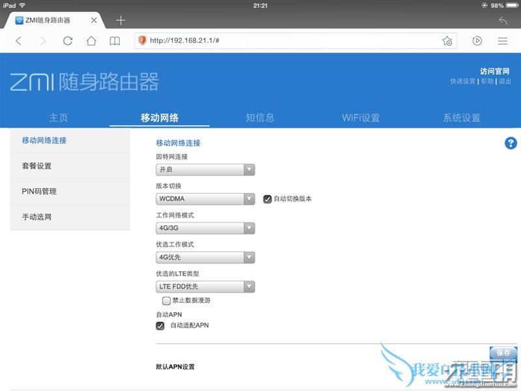Image resolution: width=521 pixels, height=391 pixels.
Task: Enable the 禁止数据漫游 checkbox
Action: pyautogui.click(x=166, y=300)
